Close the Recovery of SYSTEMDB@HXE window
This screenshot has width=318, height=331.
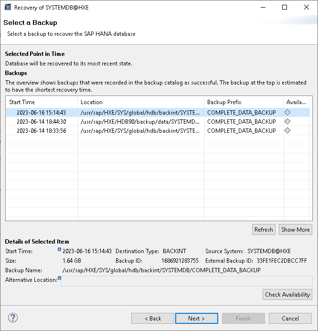307,7
